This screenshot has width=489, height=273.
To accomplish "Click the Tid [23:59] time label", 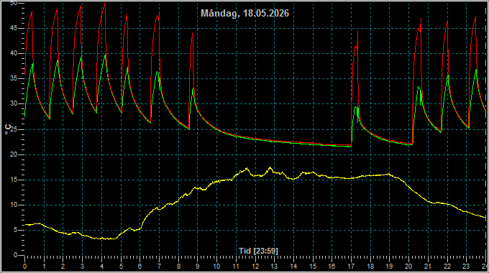I will (258, 251).
